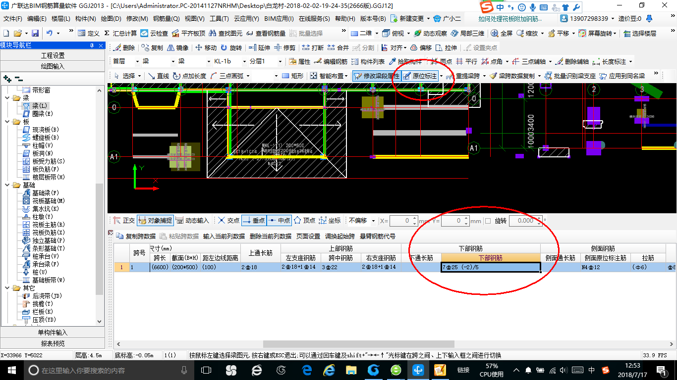Select 拉伸 stretch tool
The width and height of the screenshot is (677, 380).
[446, 47]
